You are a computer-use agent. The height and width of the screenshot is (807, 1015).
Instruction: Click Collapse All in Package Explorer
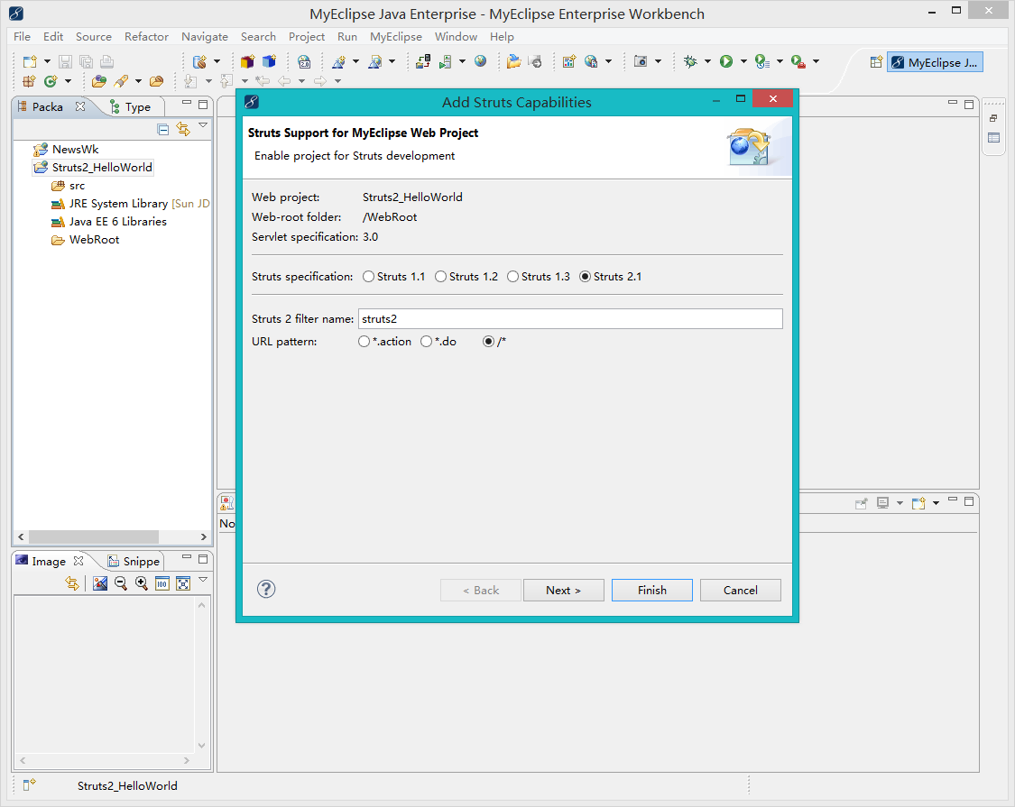click(x=163, y=130)
